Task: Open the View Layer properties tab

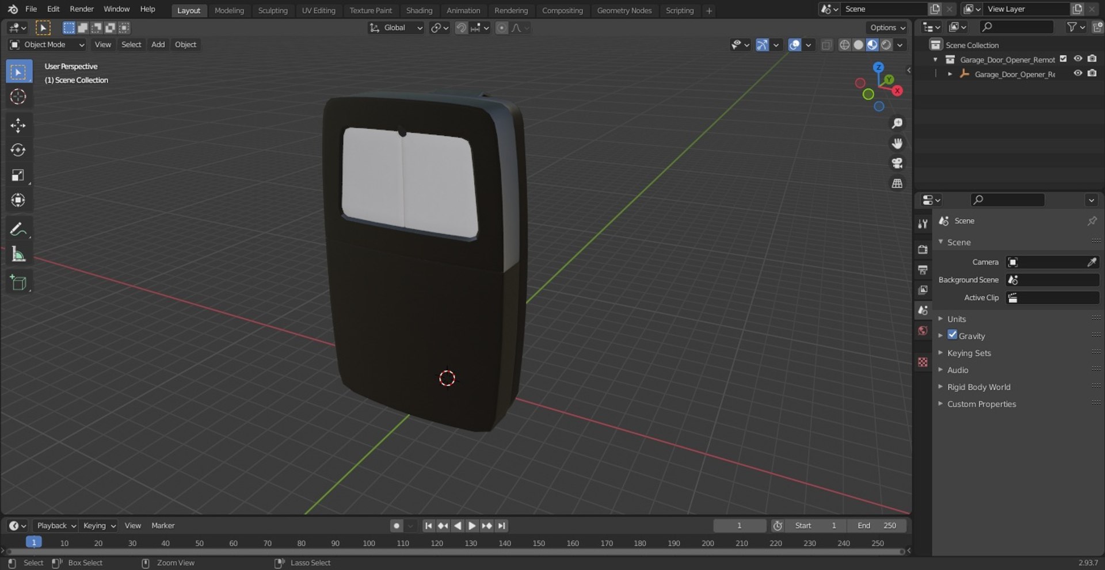Action: point(923,290)
